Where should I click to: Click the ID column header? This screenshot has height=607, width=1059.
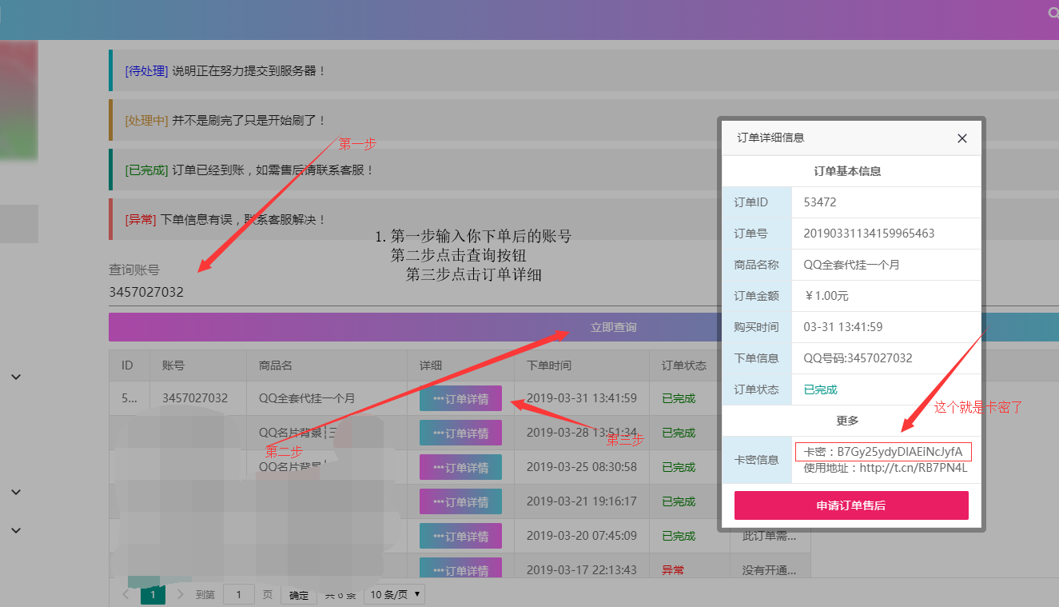(x=127, y=365)
